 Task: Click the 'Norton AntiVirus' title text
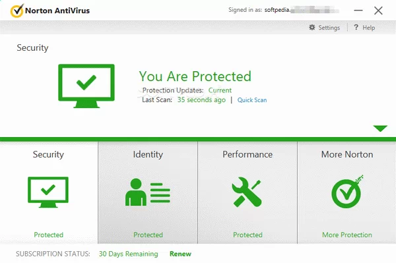coord(57,11)
